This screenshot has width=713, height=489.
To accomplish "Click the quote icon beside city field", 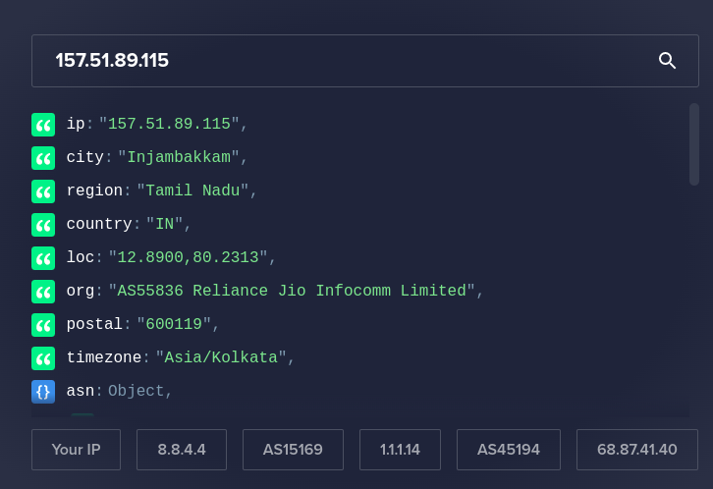I will [43, 158].
